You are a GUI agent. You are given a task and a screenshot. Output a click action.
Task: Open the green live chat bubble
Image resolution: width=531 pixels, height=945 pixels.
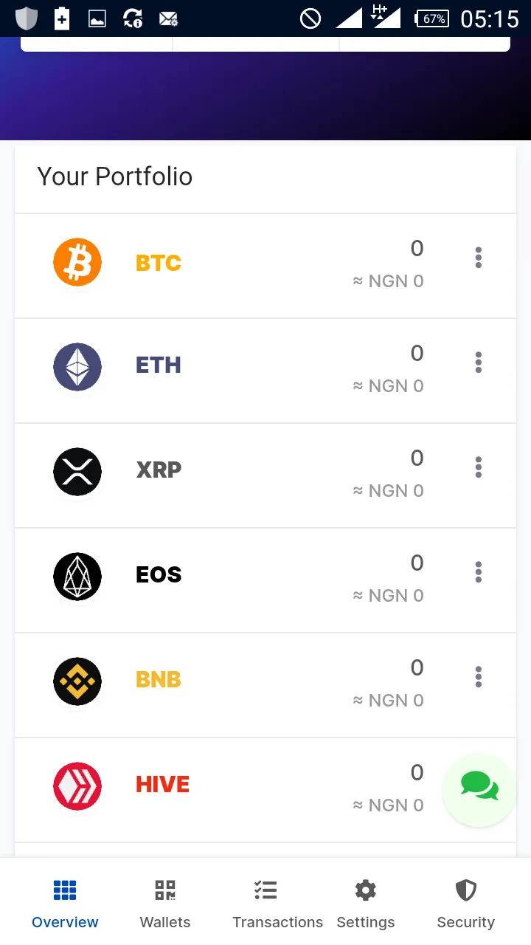[479, 789]
